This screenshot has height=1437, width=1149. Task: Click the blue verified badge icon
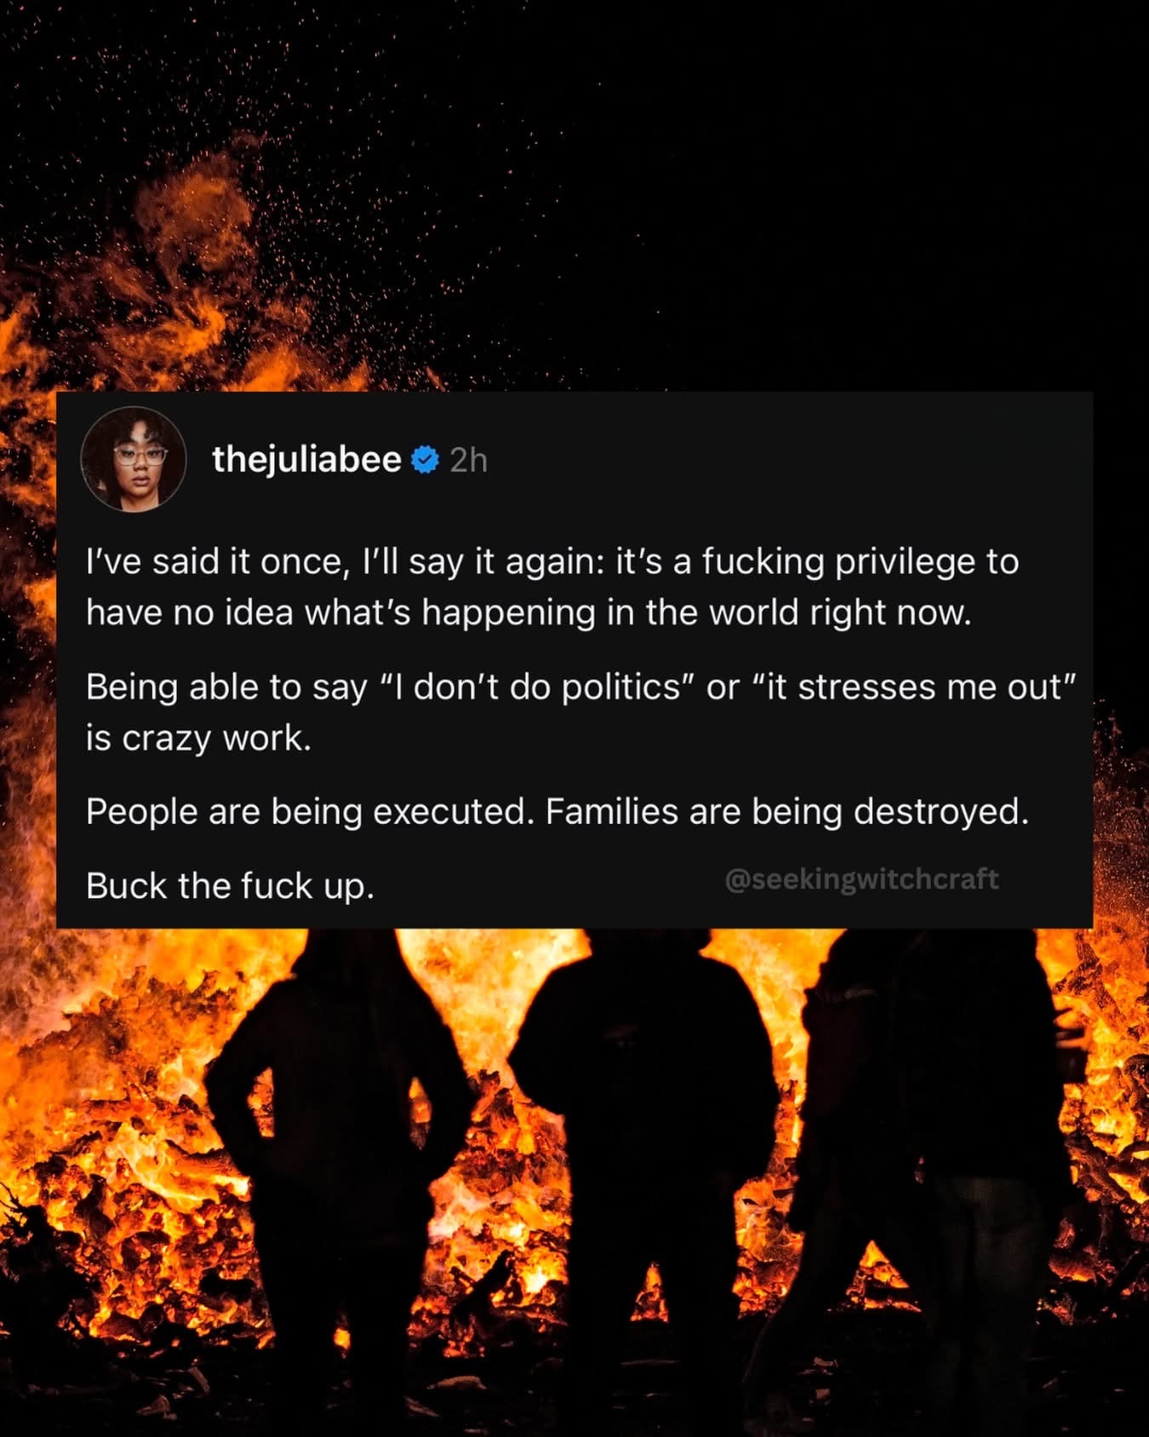[425, 460]
